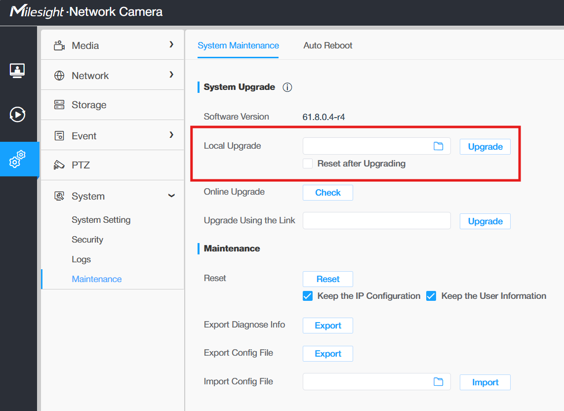
Task: Click the Reset button
Action: [327, 279]
